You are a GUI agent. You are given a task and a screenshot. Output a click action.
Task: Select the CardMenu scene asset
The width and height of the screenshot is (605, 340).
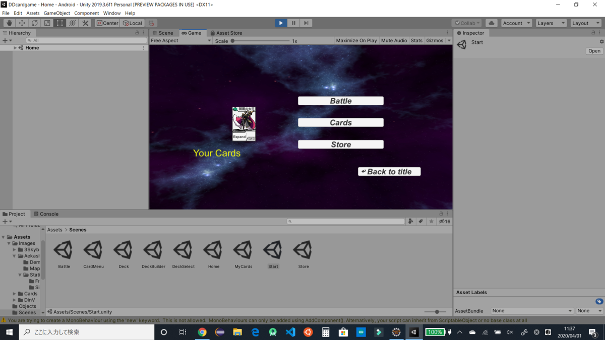click(x=93, y=254)
